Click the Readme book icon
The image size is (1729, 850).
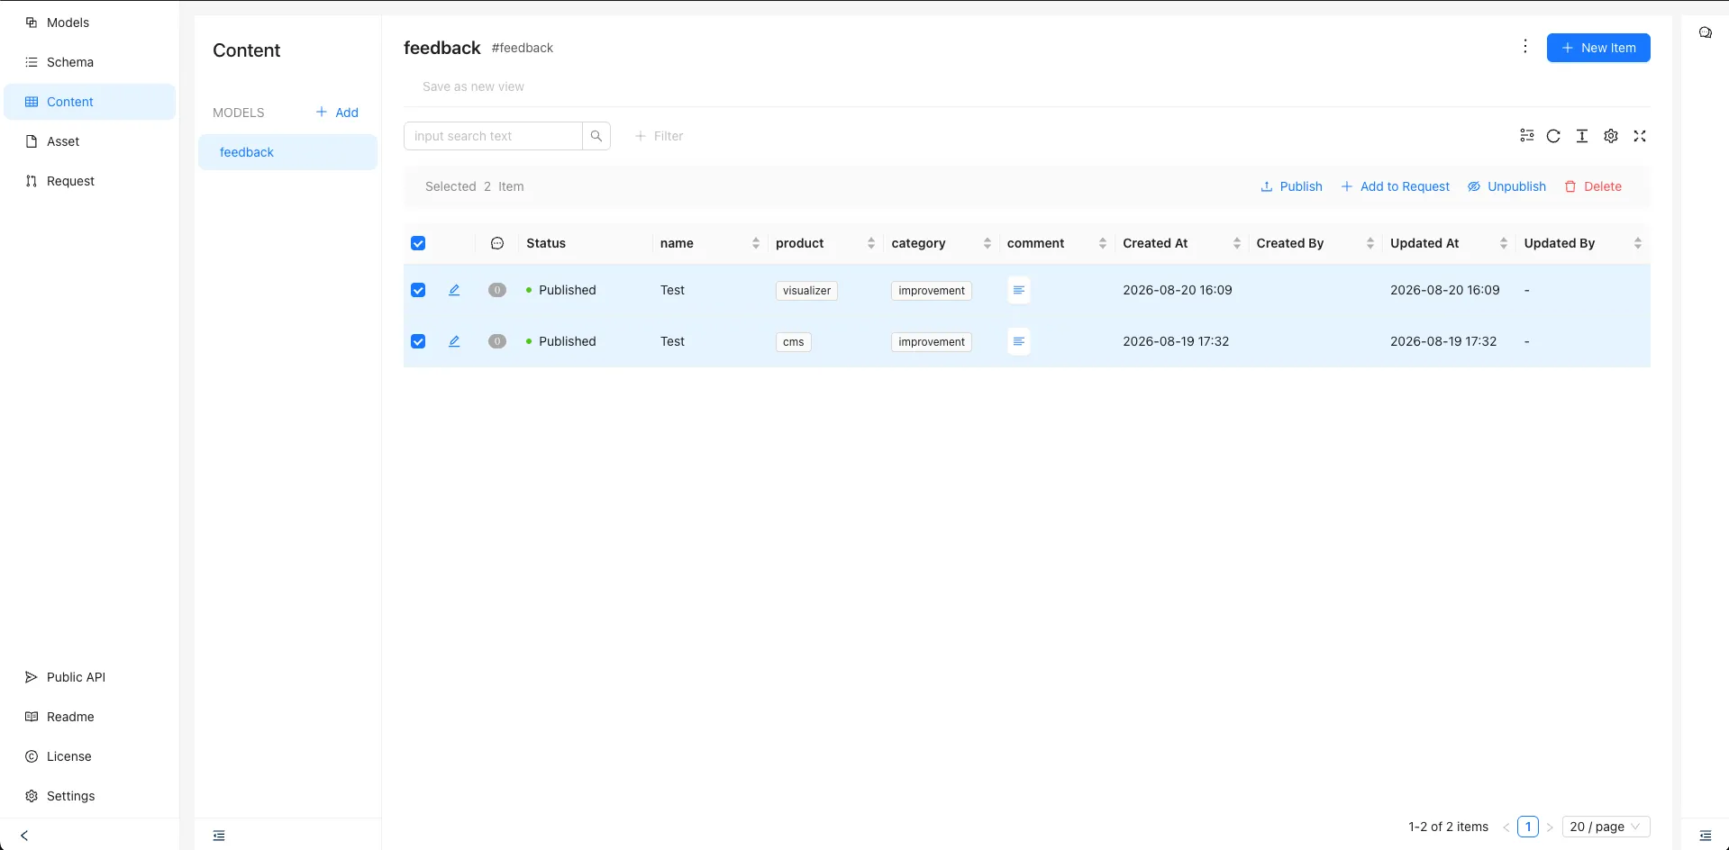pos(32,717)
